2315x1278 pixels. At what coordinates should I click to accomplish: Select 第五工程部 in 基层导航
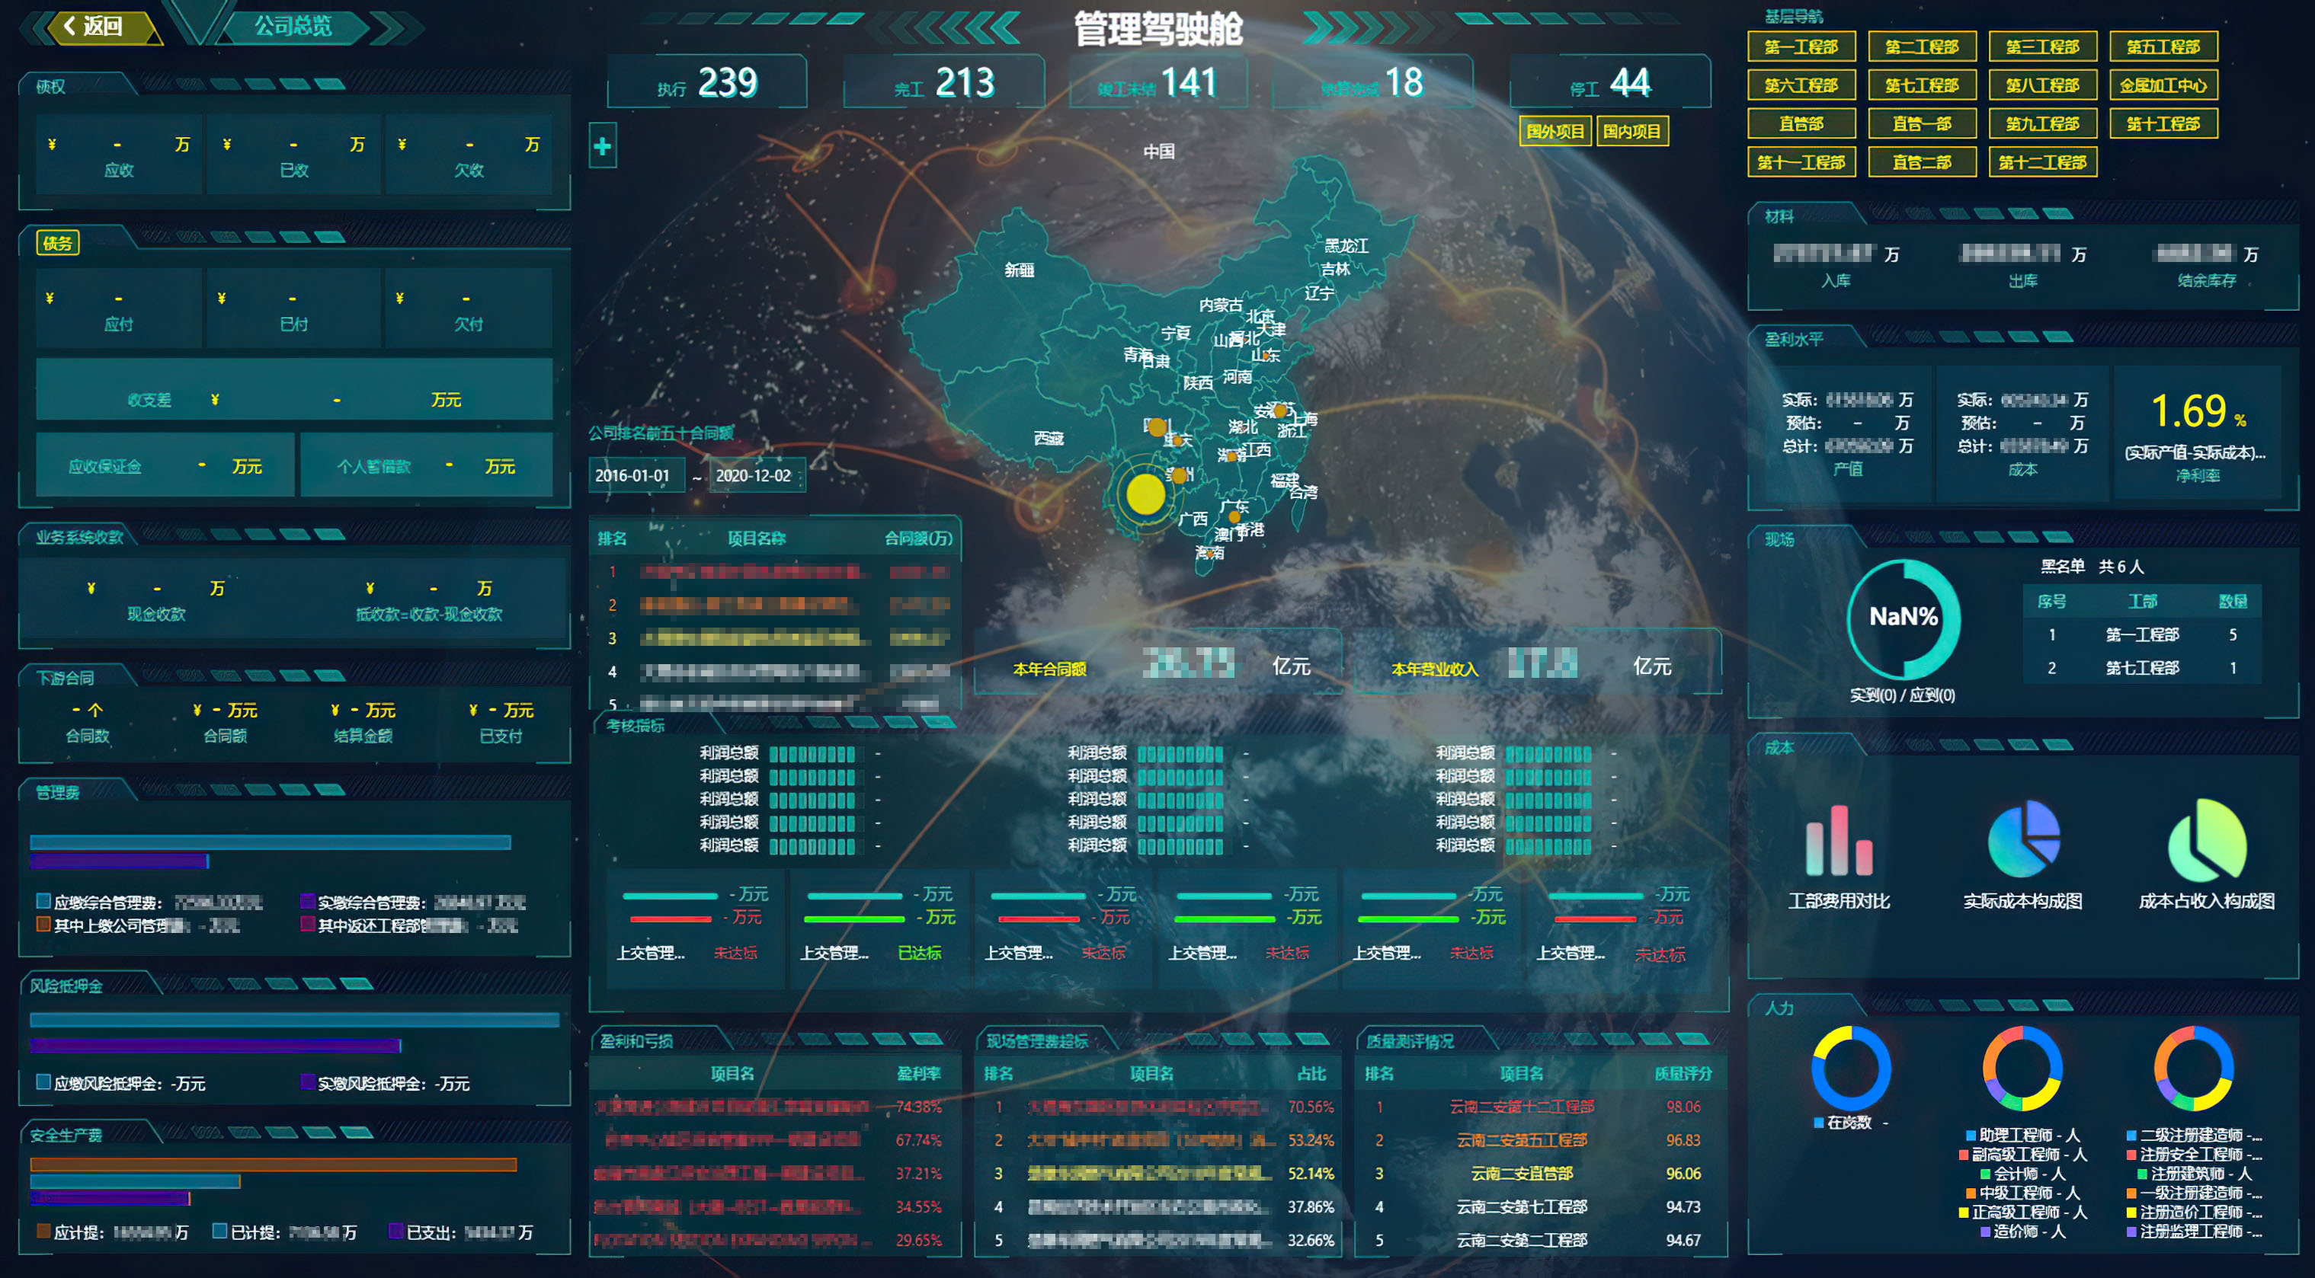point(2163,46)
